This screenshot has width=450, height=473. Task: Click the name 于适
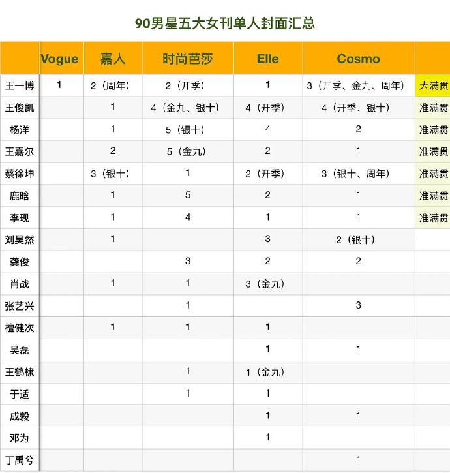20,394
